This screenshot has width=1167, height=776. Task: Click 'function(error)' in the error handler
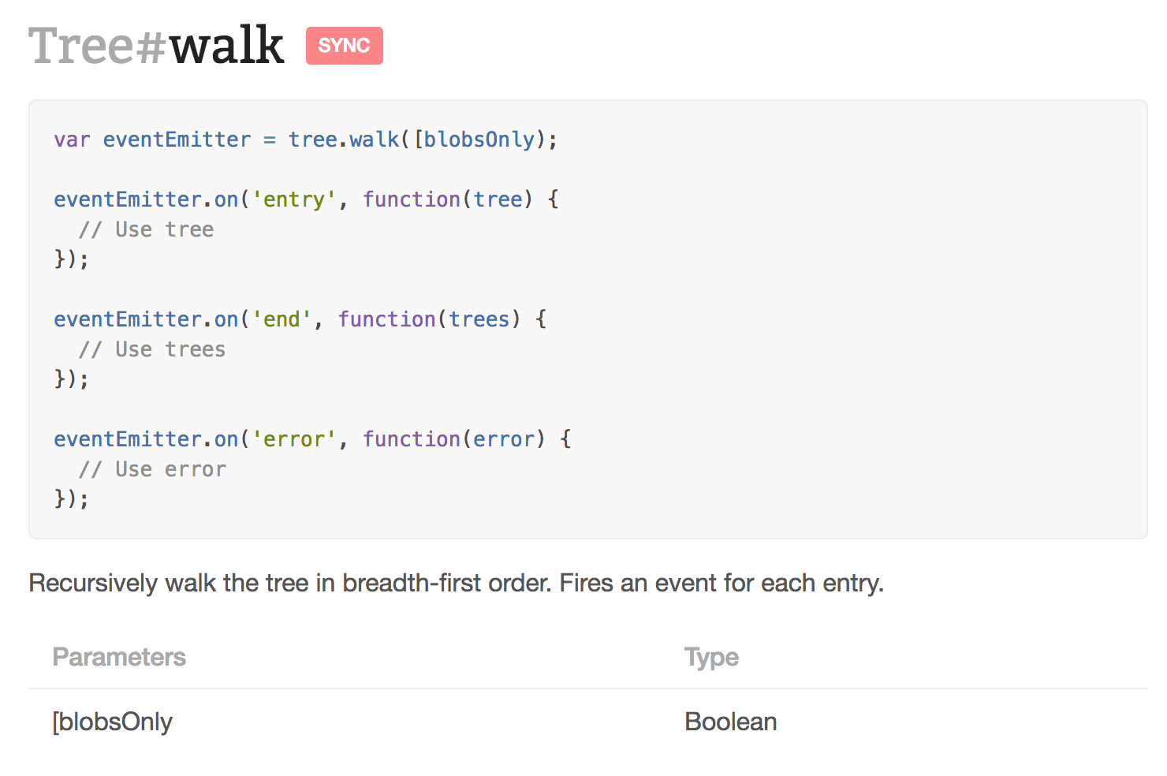[454, 439]
